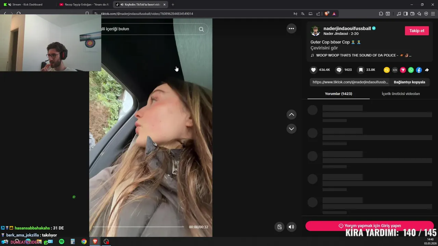
Task: Share to Facebook icon
Action: (419, 70)
